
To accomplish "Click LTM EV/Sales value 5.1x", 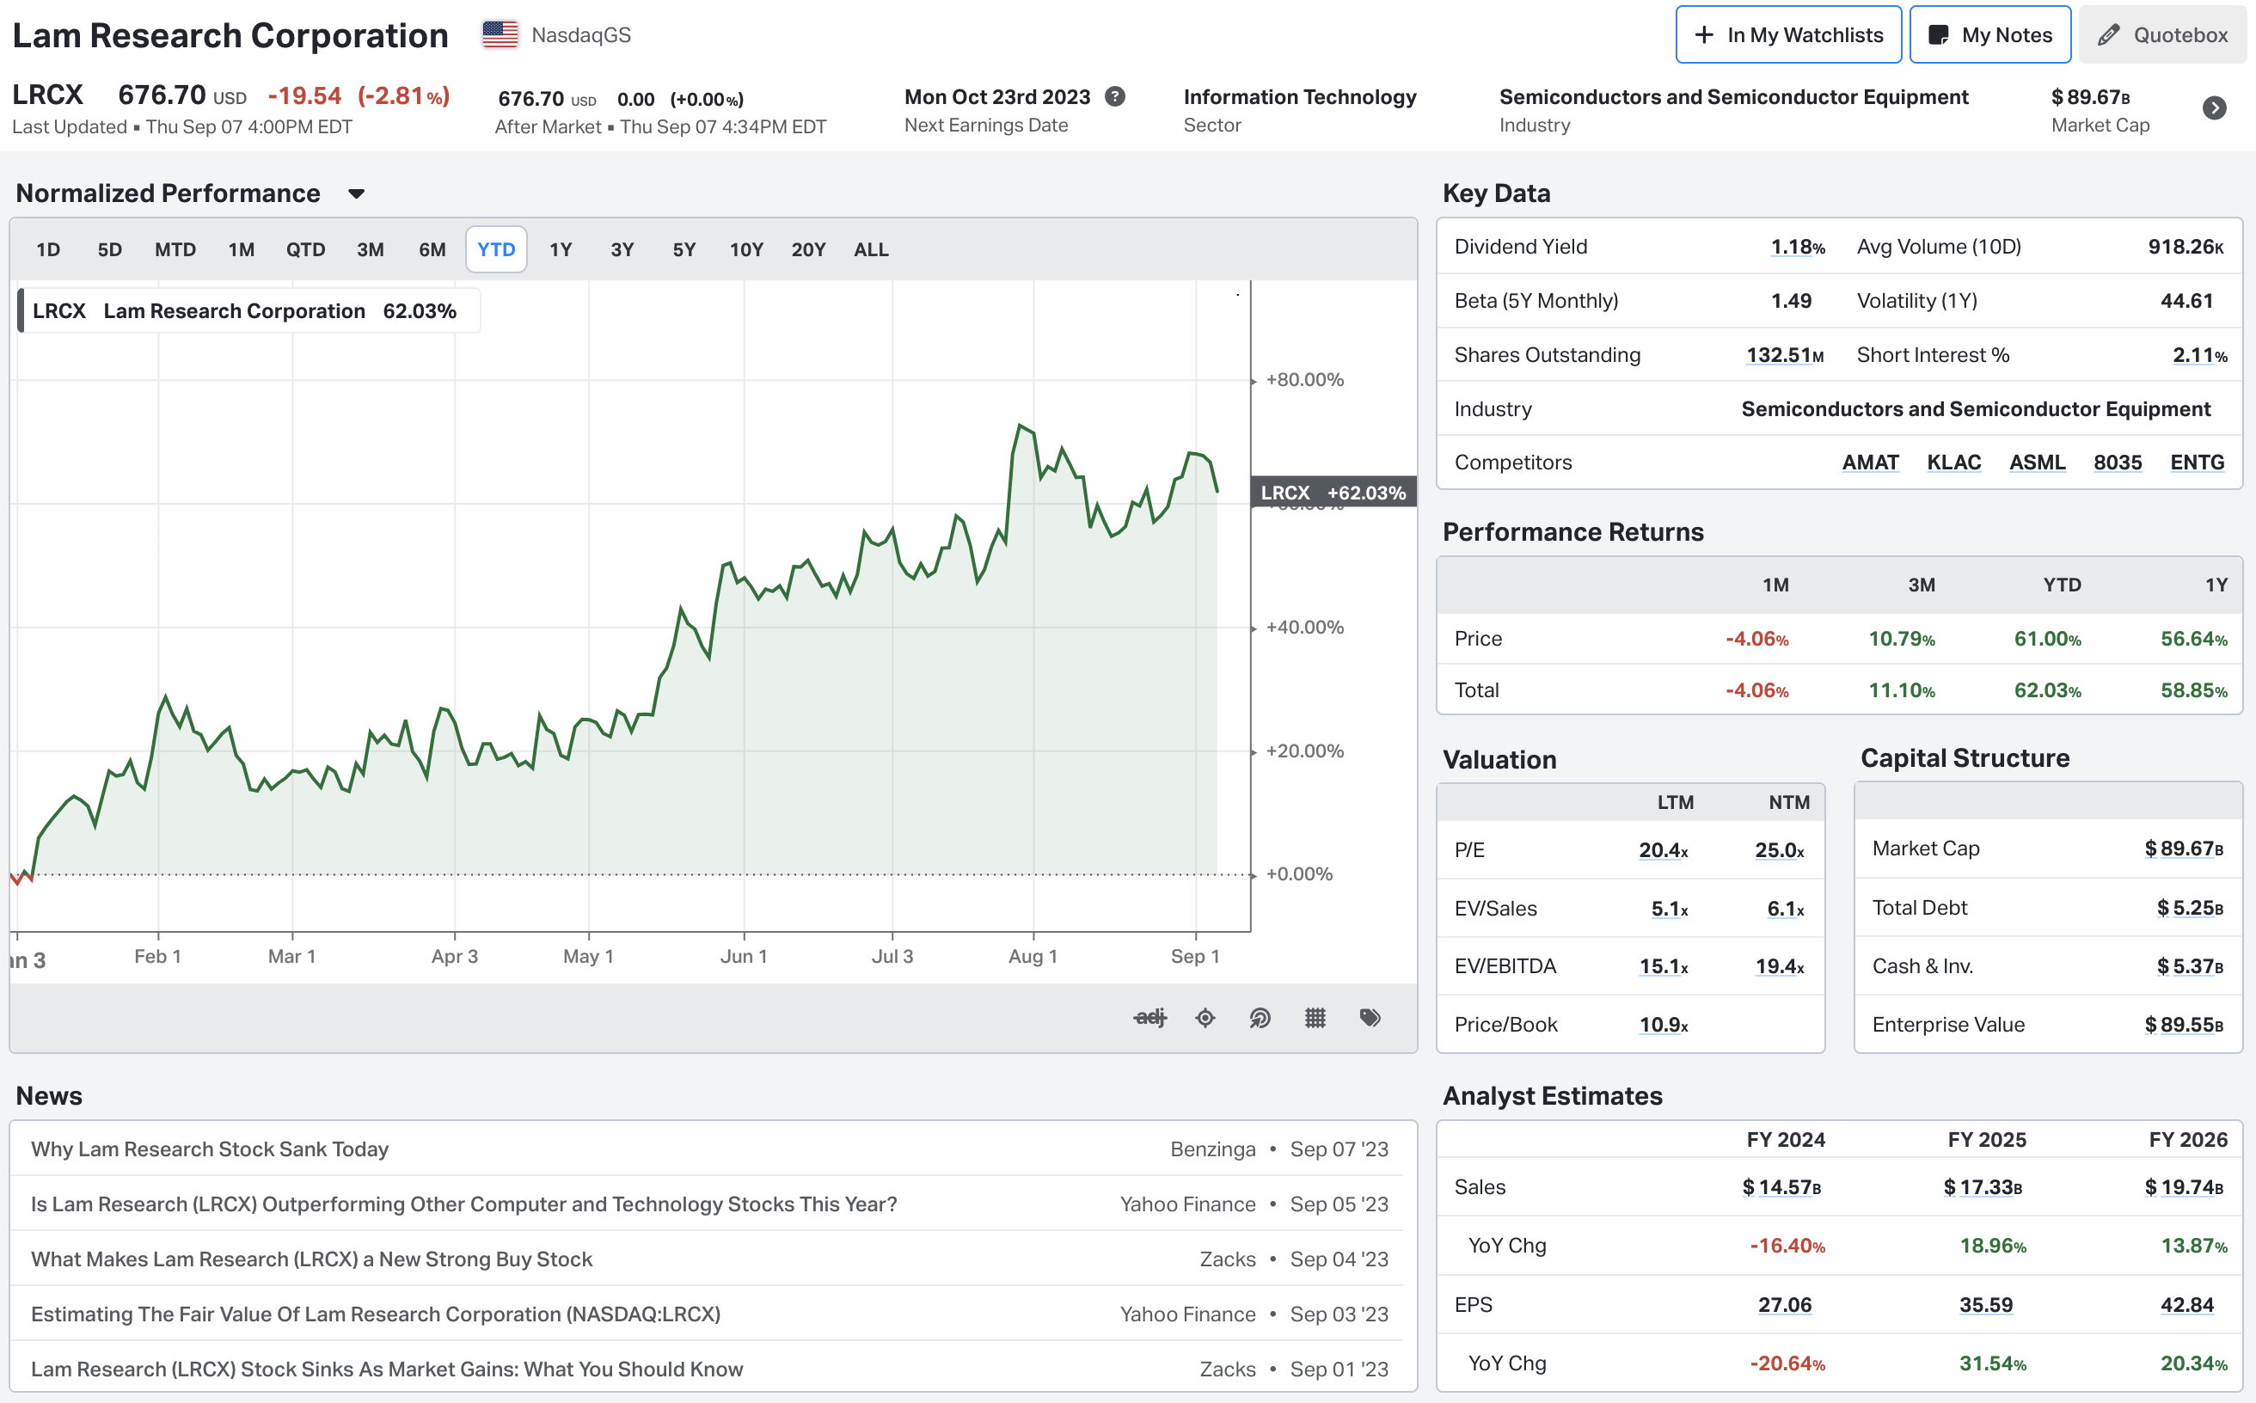I will pyautogui.click(x=1670, y=909).
